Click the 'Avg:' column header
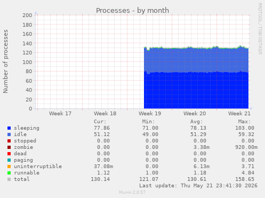This screenshot has width=265, height=198. pos(197,122)
